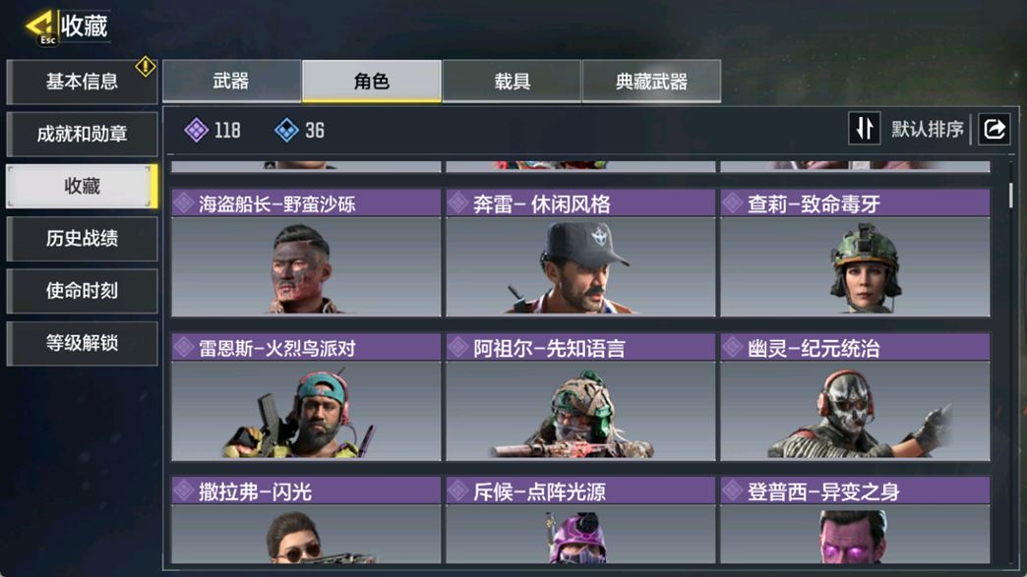
Task: Toggle the sort order arrows icon
Action: [864, 128]
